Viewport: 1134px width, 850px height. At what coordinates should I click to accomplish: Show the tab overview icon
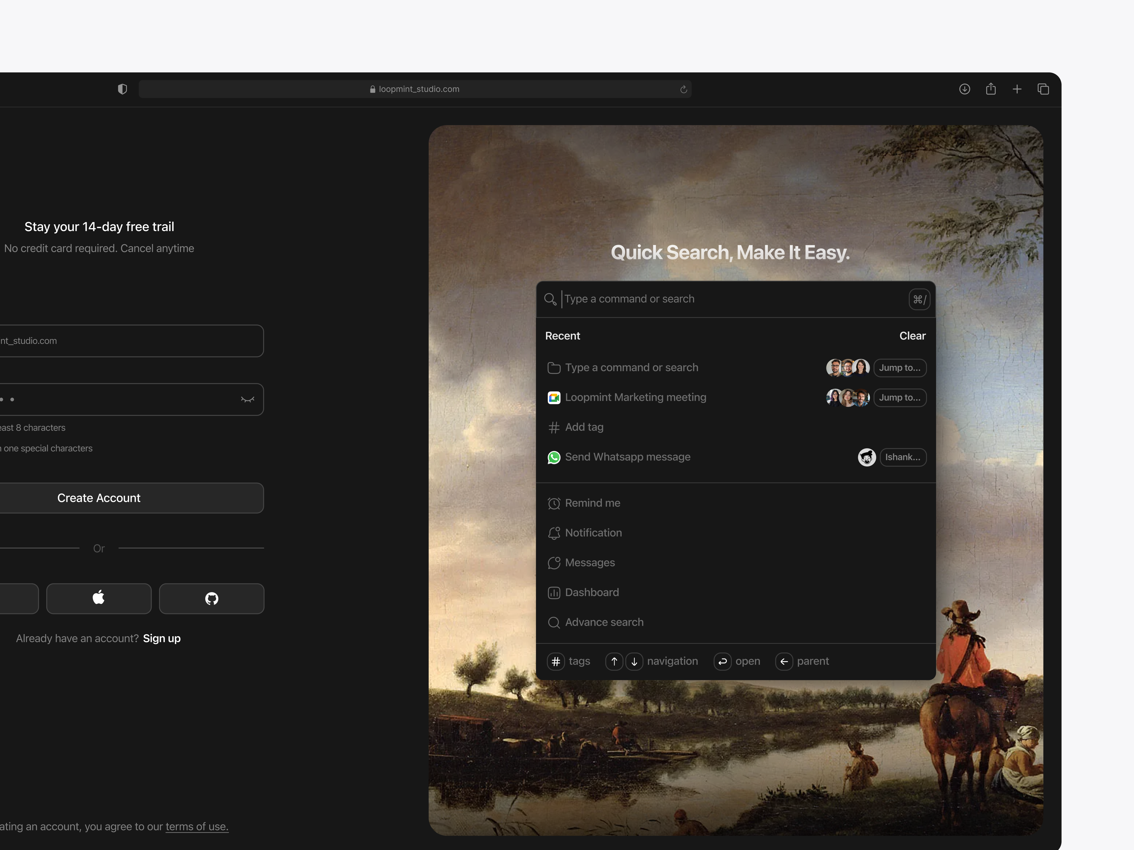[1043, 89]
